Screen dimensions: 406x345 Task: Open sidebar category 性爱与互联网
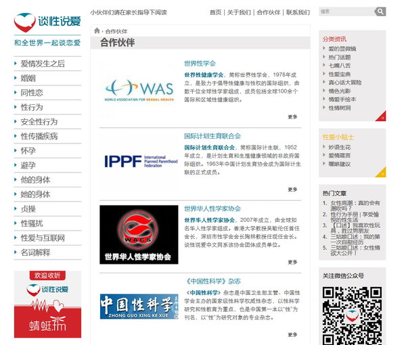click(43, 238)
